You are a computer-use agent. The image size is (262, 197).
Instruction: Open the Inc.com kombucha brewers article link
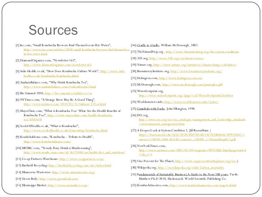tap(77, 52)
